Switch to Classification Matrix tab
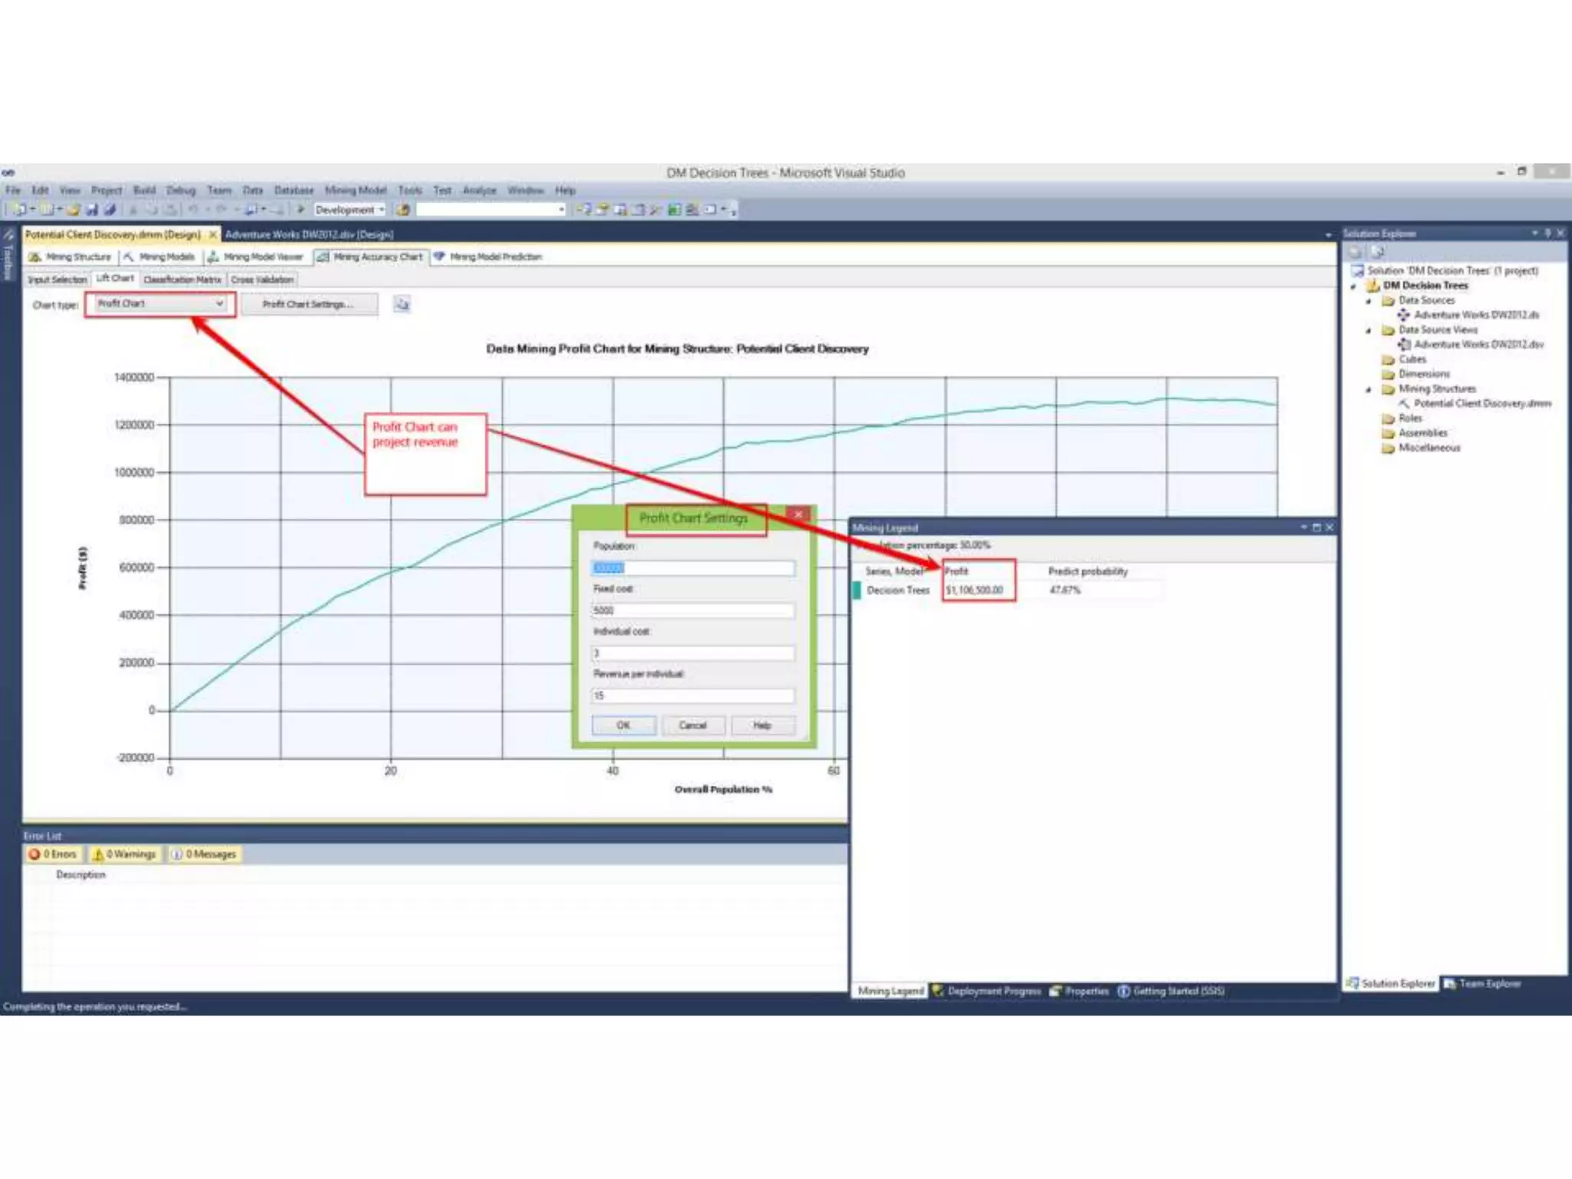This screenshot has width=1572, height=1179. click(182, 279)
